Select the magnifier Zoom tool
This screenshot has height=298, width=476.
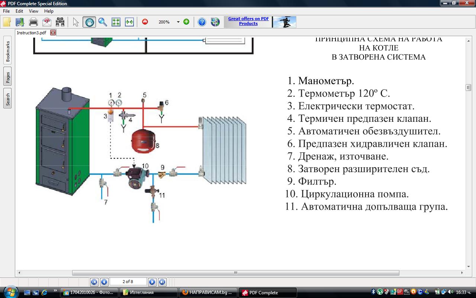(103, 22)
